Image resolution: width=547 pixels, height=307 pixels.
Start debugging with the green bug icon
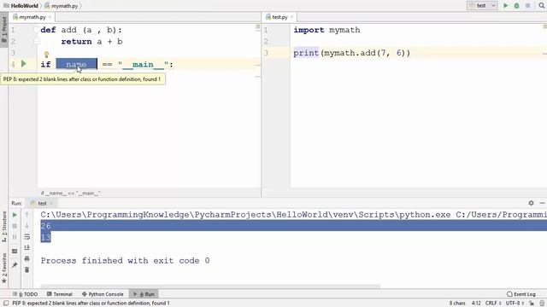(516, 6)
